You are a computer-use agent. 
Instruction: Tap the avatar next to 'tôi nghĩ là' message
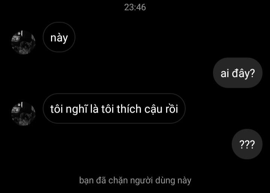(x=23, y=114)
